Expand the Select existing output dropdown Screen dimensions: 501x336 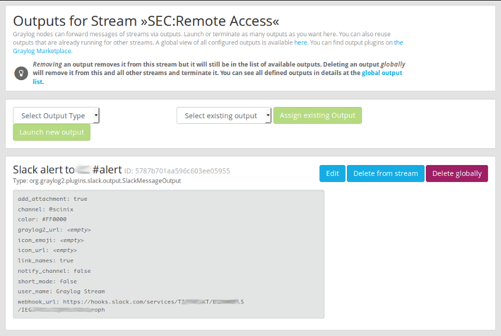pos(224,116)
